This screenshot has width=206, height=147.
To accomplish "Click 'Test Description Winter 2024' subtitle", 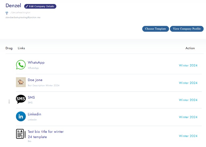I will click(43, 85).
